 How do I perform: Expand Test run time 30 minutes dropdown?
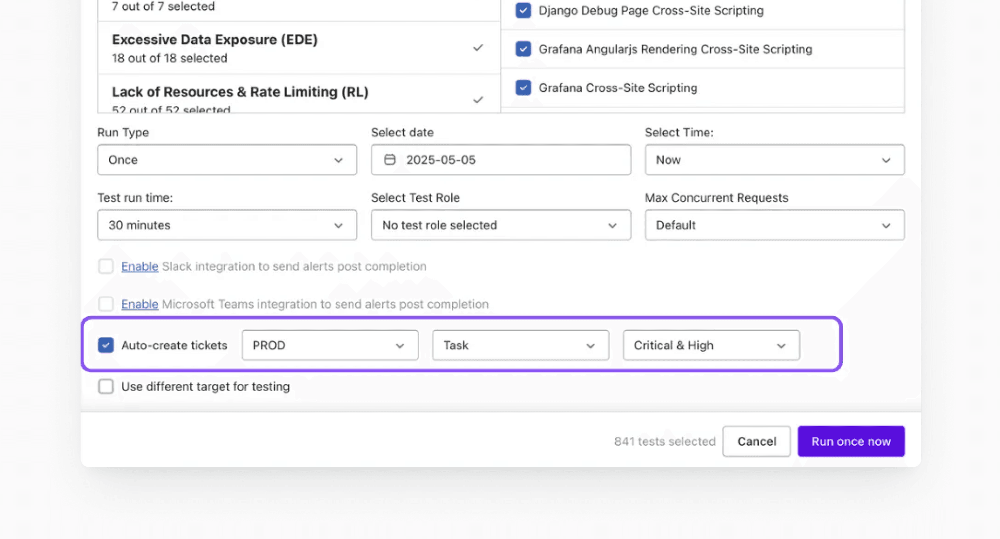point(227,225)
